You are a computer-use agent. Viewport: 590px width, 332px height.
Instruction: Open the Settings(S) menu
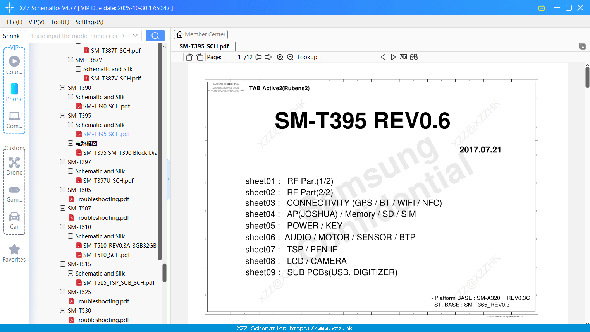click(89, 22)
